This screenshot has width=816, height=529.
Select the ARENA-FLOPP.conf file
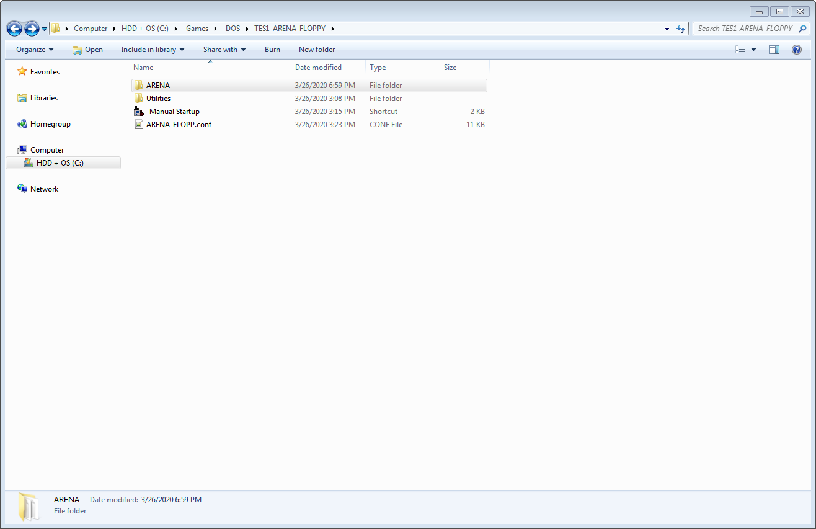[309, 125]
